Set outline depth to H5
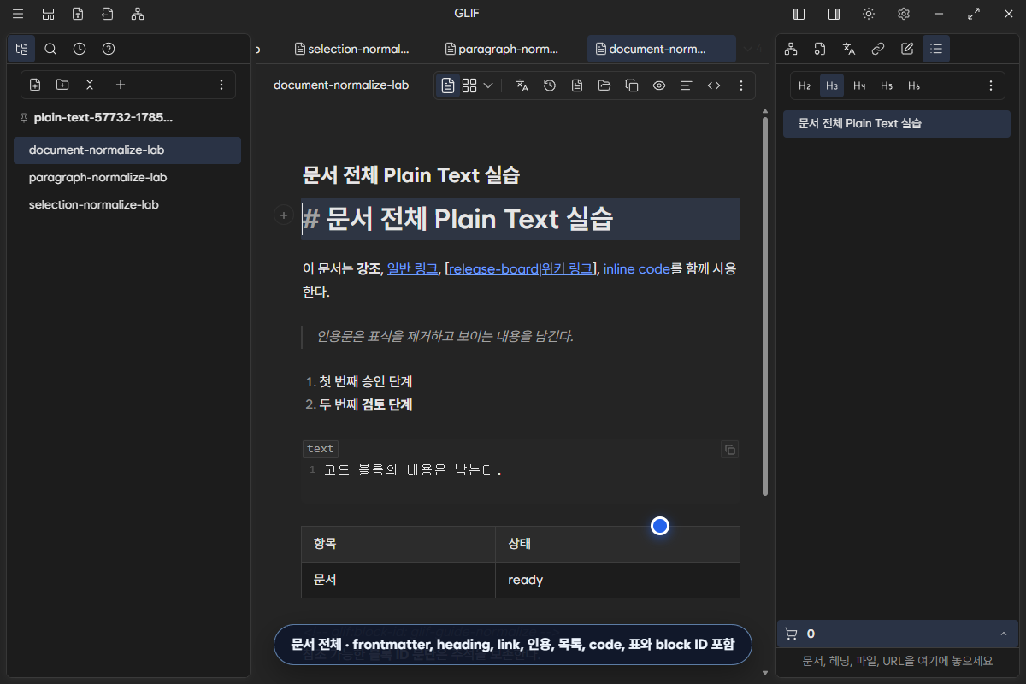The image size is (1026, 684). pyautogui.click(x=887, y=85)
